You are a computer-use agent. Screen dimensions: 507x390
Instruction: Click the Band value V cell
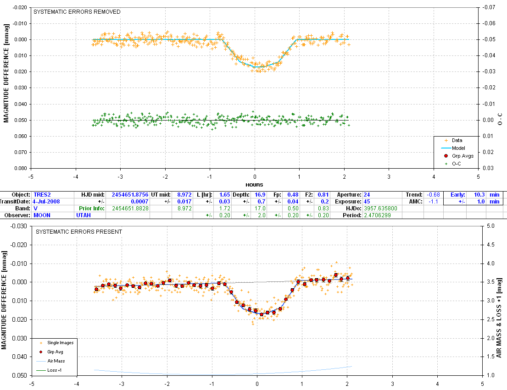(35, 209)
